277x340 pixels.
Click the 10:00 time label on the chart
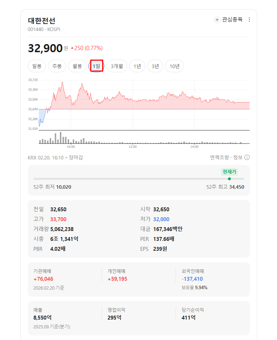(71, 147)
